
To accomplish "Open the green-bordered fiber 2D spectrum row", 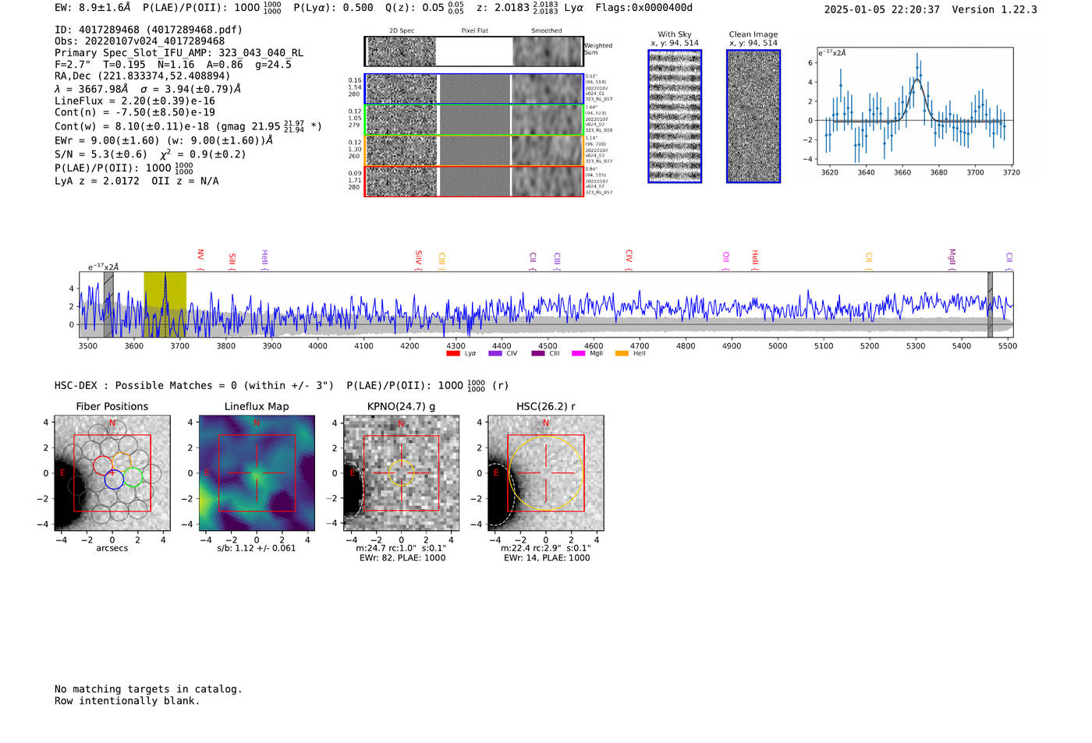I will coord(473,120).
